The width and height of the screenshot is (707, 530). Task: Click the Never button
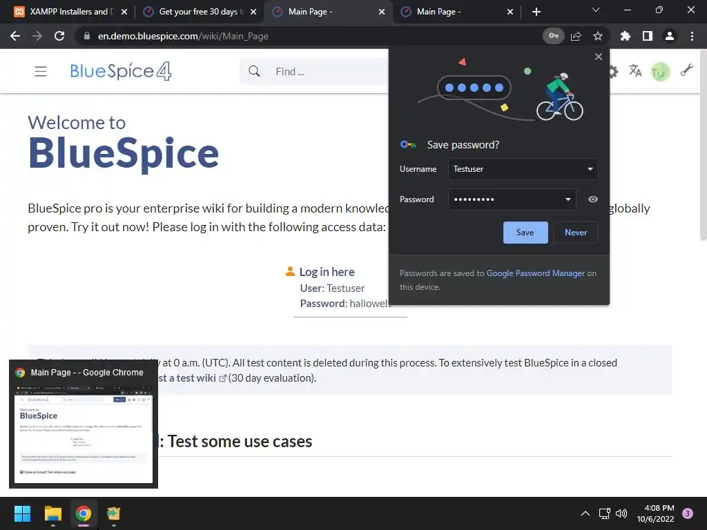coord(576,233)
